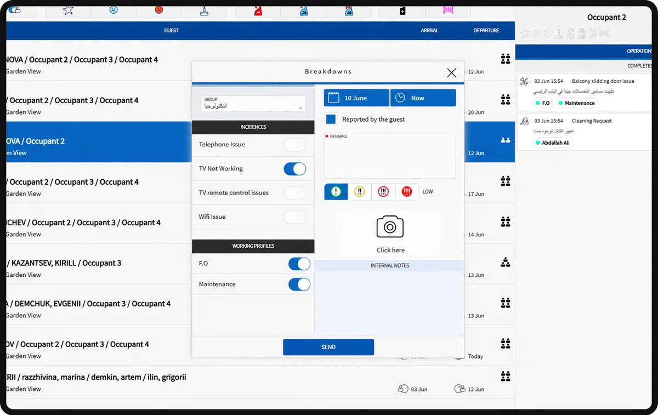Click the Internal Notes text area
658x415 pixels.
[x=389, y=303]
